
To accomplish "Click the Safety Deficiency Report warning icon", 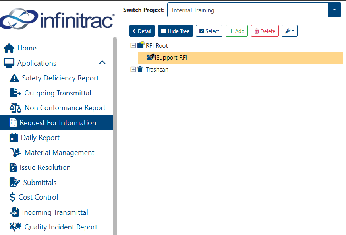I will tap(14, 78).
